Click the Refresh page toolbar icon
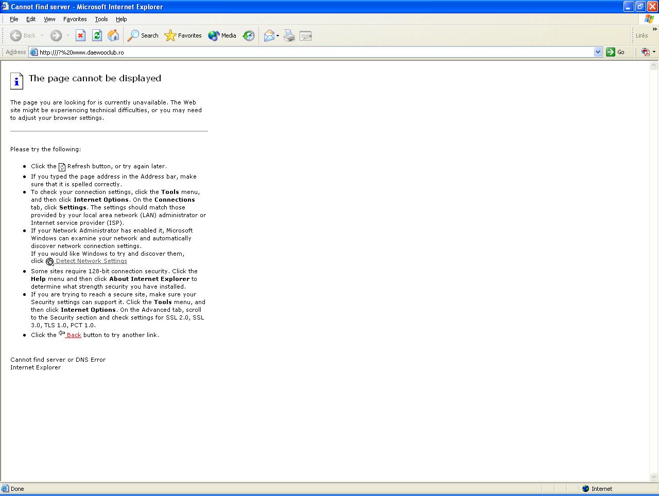The width and height of the screenshot is (659, 496). 97,36
